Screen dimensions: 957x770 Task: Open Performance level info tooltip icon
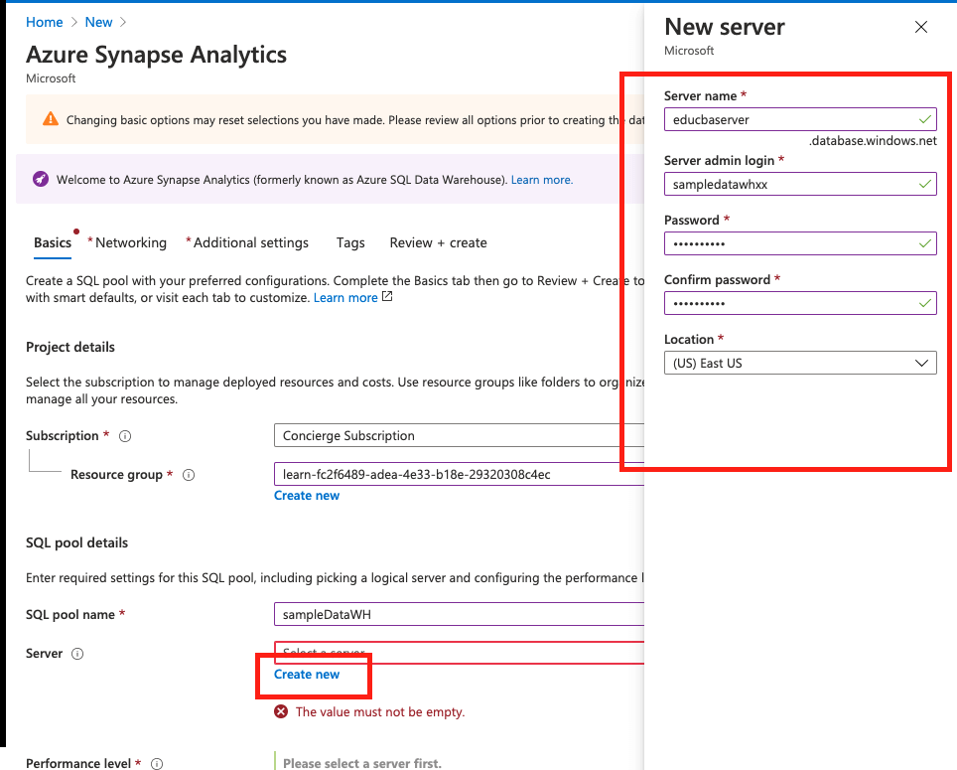tap(157, 764)
